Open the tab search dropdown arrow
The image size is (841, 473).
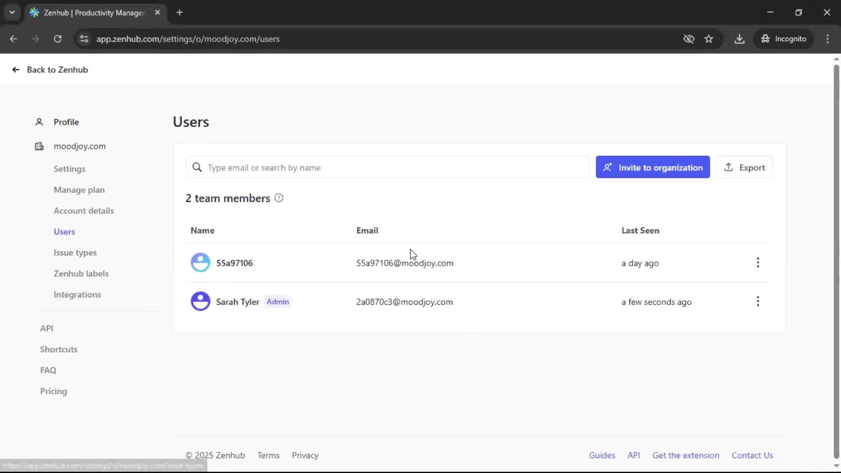(12, 12)
